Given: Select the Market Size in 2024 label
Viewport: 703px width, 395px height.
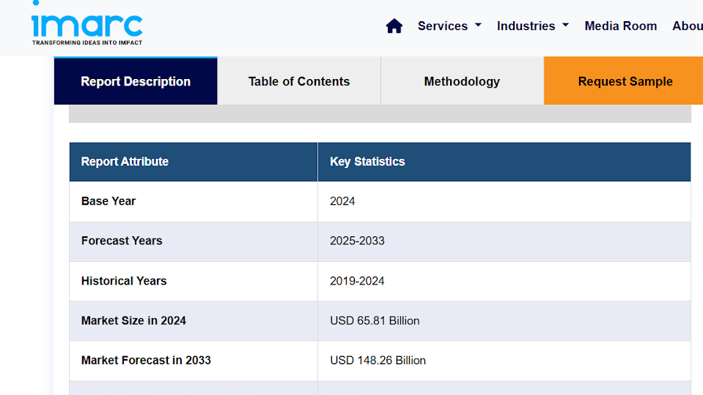Looking at the screenshot, I should [x=133, y=320].
